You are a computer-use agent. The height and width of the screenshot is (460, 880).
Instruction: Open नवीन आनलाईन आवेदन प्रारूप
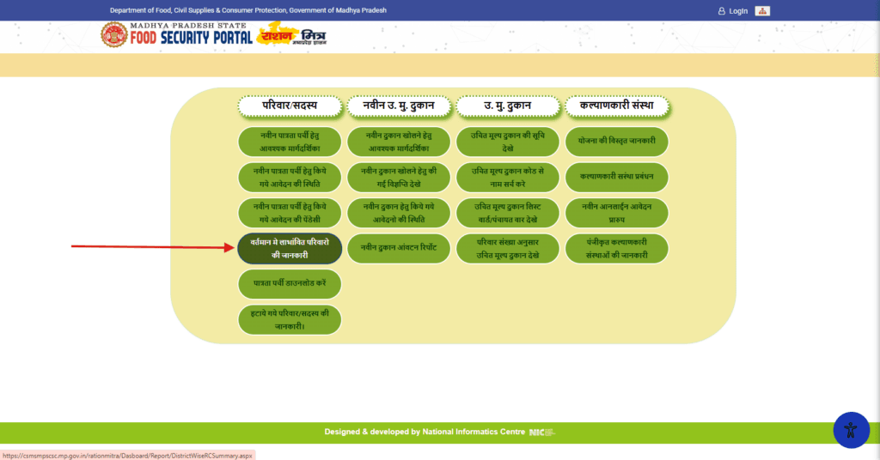616,213
